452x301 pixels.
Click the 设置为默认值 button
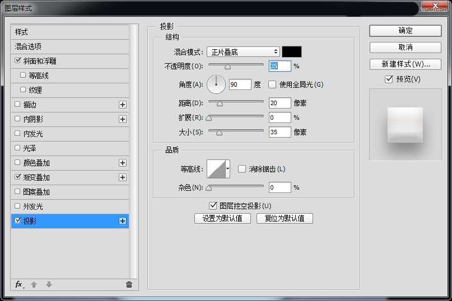222,218
